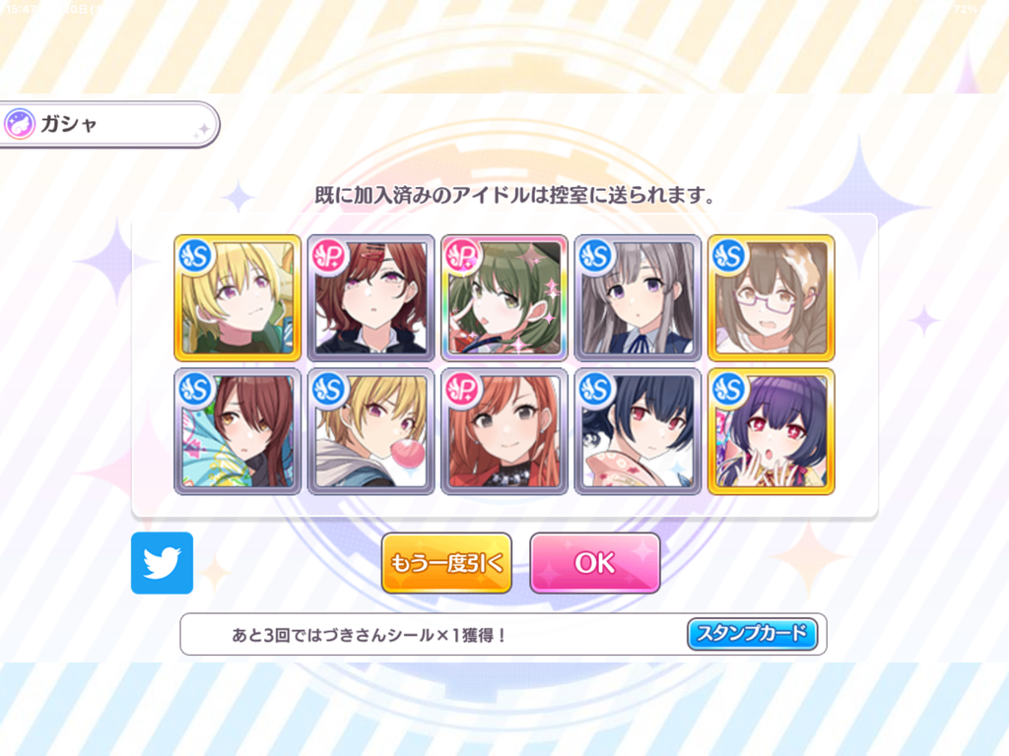
Task: Open the スタンプカード stamp card
Action: [752, 634]
